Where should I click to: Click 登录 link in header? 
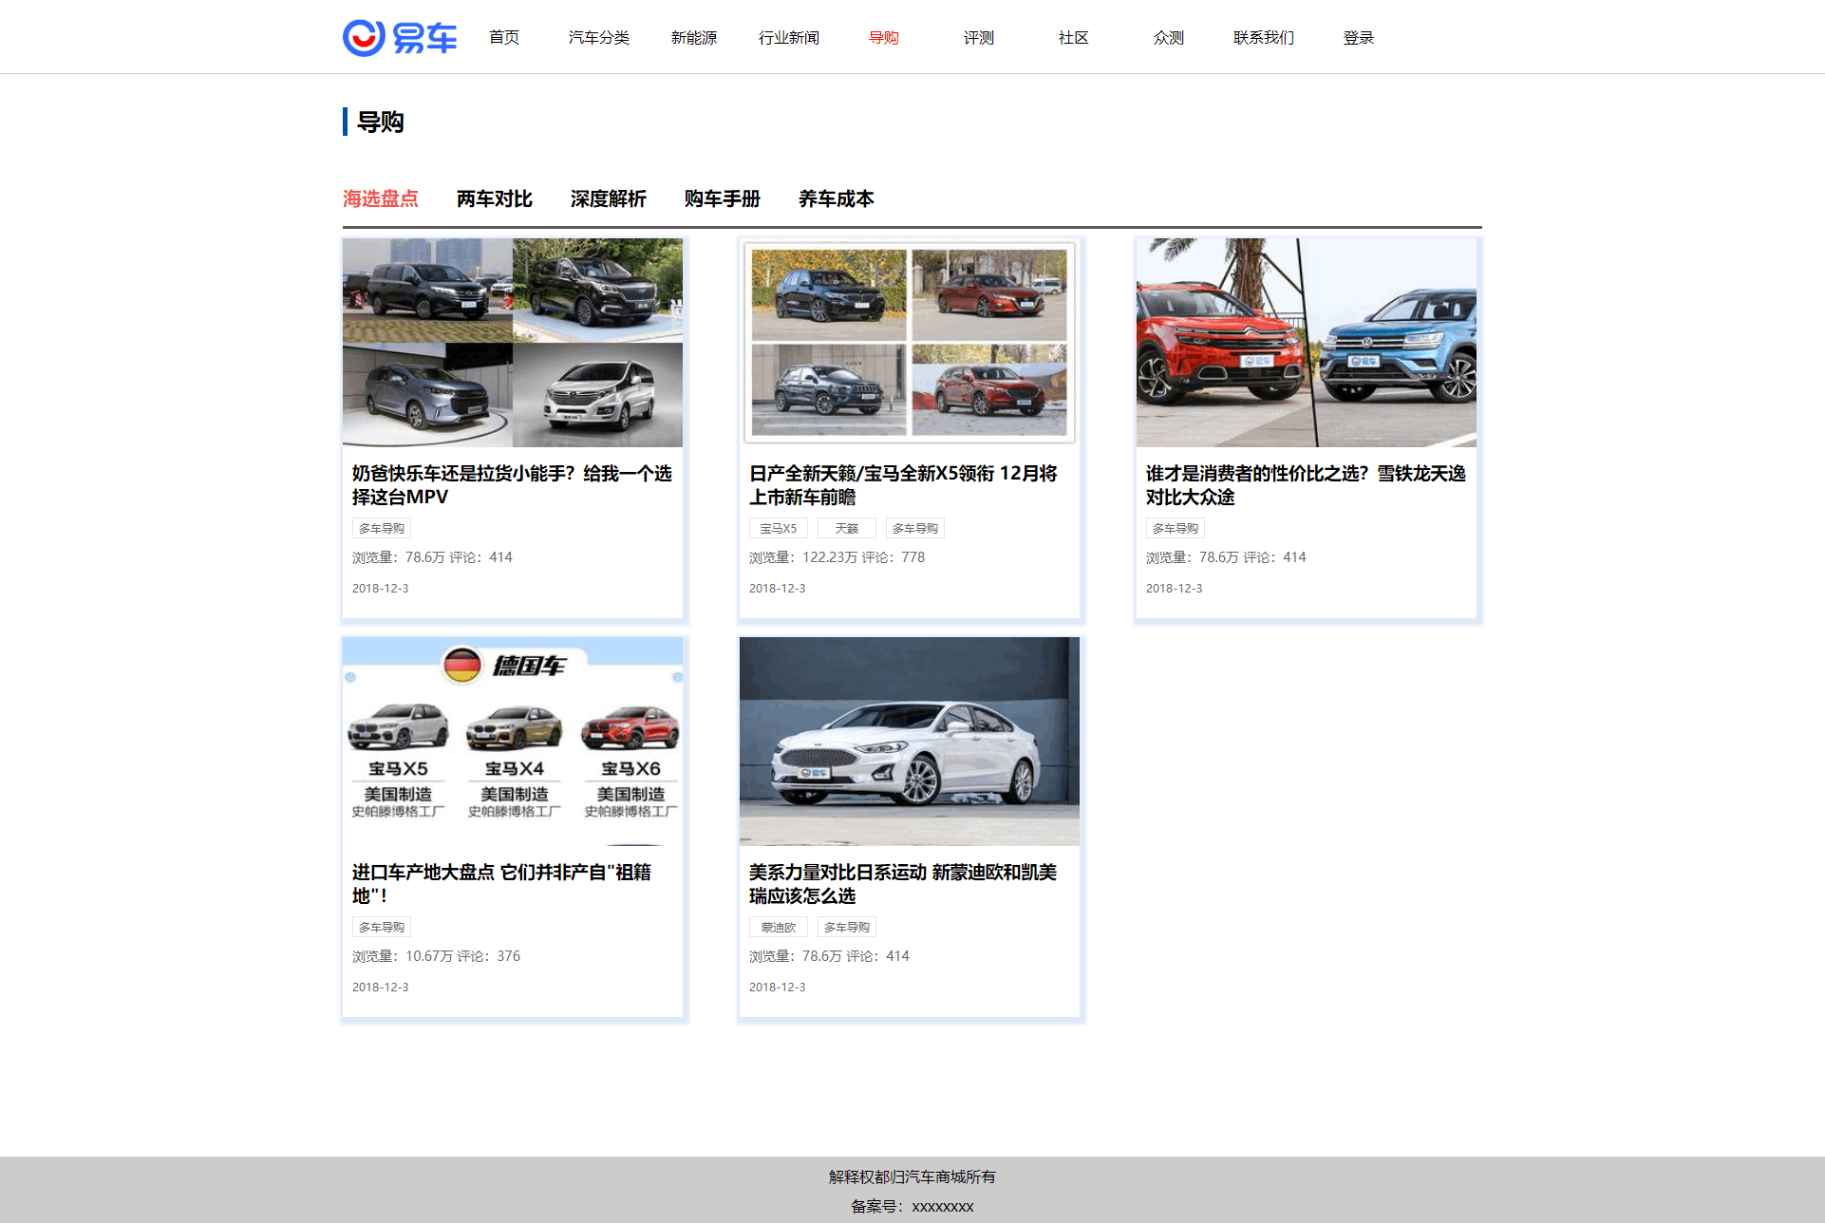click(x=1359, y=38)
